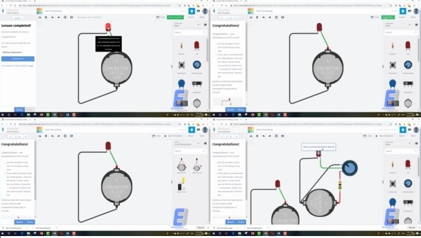Click the trash icon in the Circuit Assemblies window toolbar
The width and height of the screenshot is (421, 238).
click(x=46, y=136)
